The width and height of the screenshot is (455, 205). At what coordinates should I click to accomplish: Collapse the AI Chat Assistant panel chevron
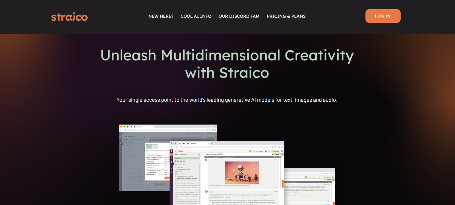[x=199, y=155]
